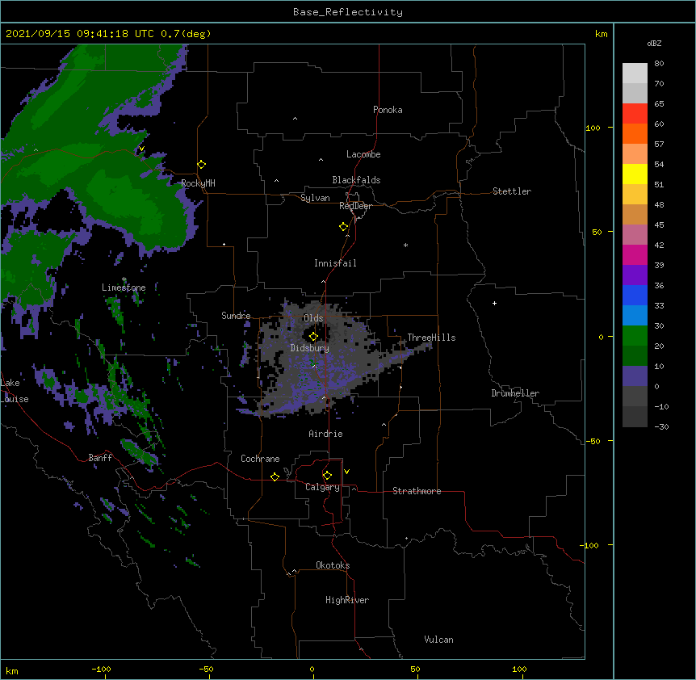Select the orange 60-57 dBZ legend swatch
Screen dimensions: 696x680
click(635, 133)
